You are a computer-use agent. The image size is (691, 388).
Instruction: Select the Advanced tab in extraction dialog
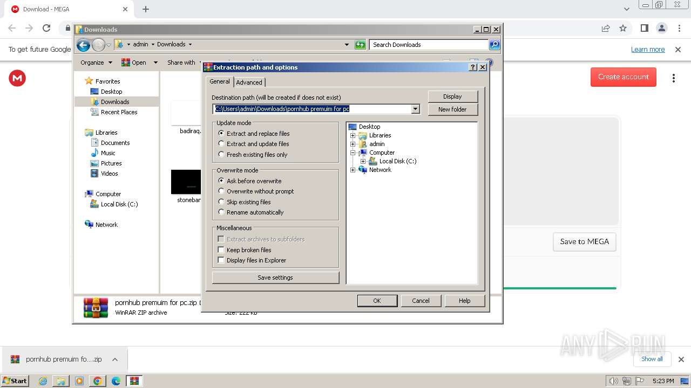coord(249,82)
